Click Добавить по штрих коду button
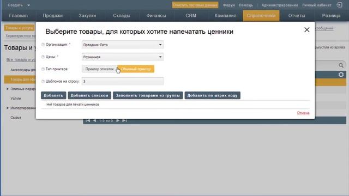This screenshot has height=196, width=349. 212,95
